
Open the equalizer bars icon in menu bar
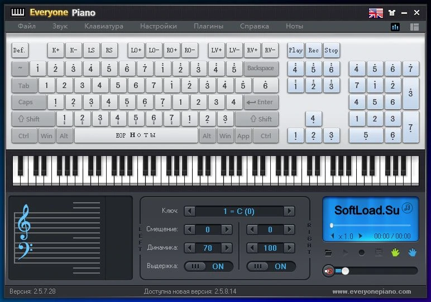coord(395,27)
